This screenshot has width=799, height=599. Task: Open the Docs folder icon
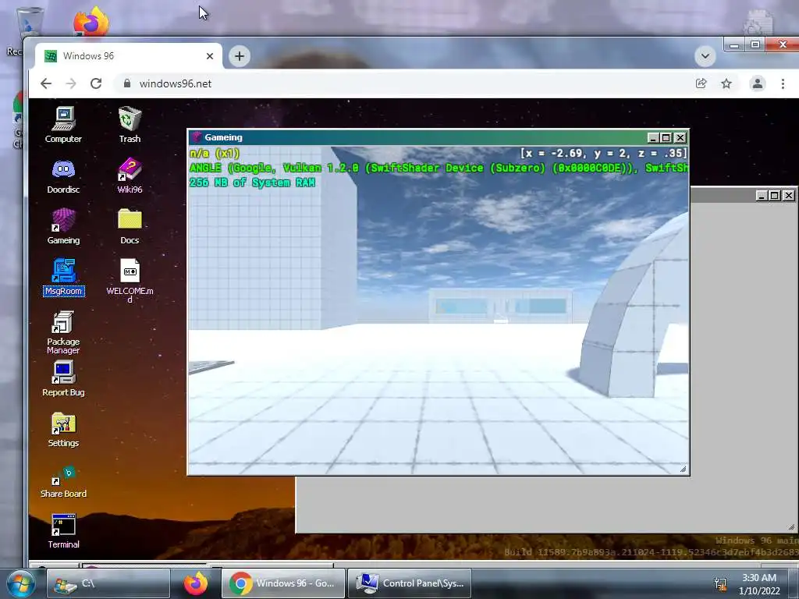tap(130, 227)
